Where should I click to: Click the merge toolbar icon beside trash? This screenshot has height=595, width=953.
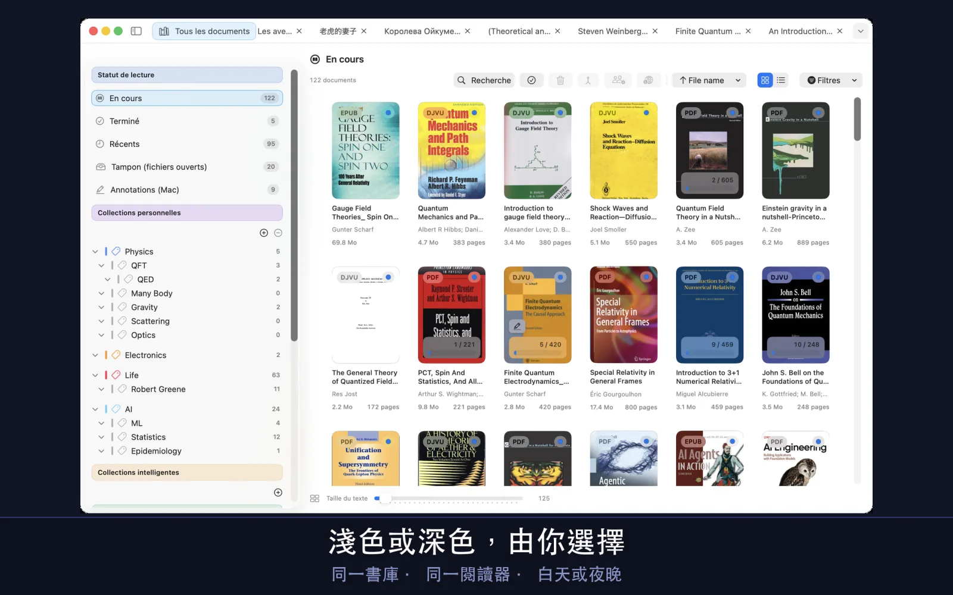click(588, 80)
